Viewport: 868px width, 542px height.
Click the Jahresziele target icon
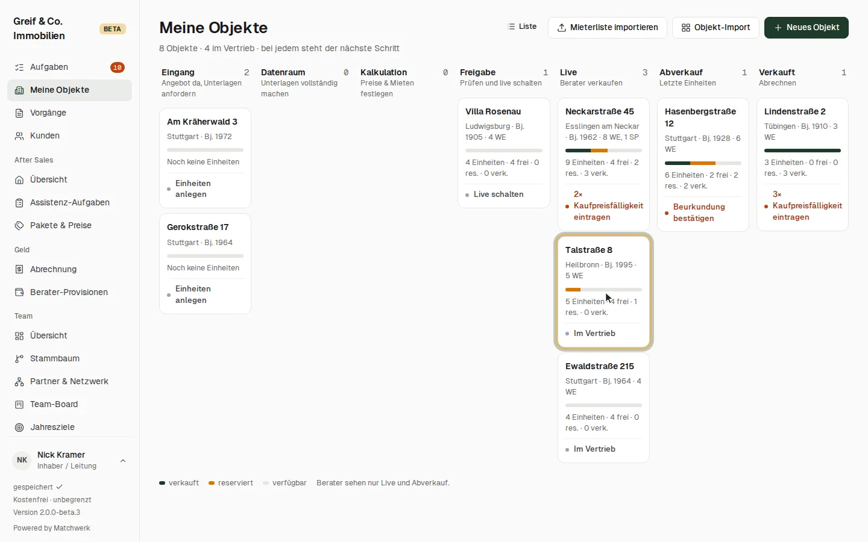[19, 428]
